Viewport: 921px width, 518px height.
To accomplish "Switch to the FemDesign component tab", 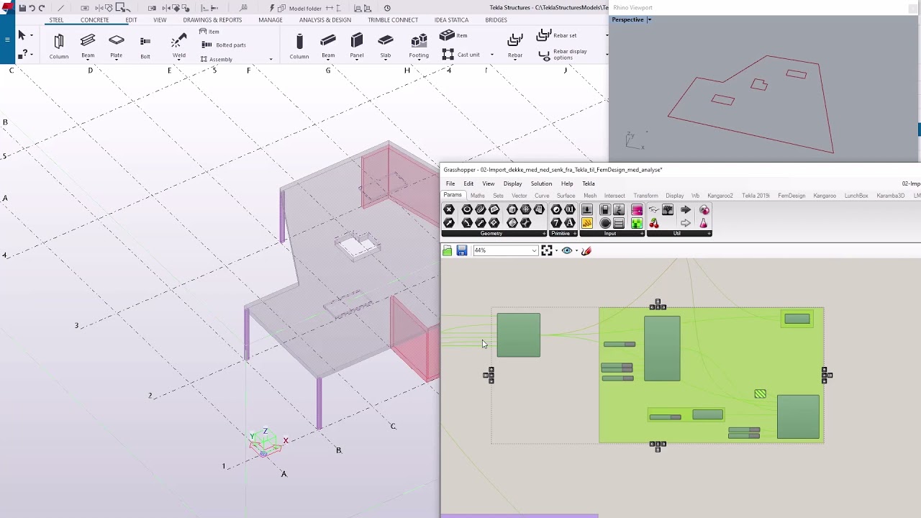I will click(791, 196).
